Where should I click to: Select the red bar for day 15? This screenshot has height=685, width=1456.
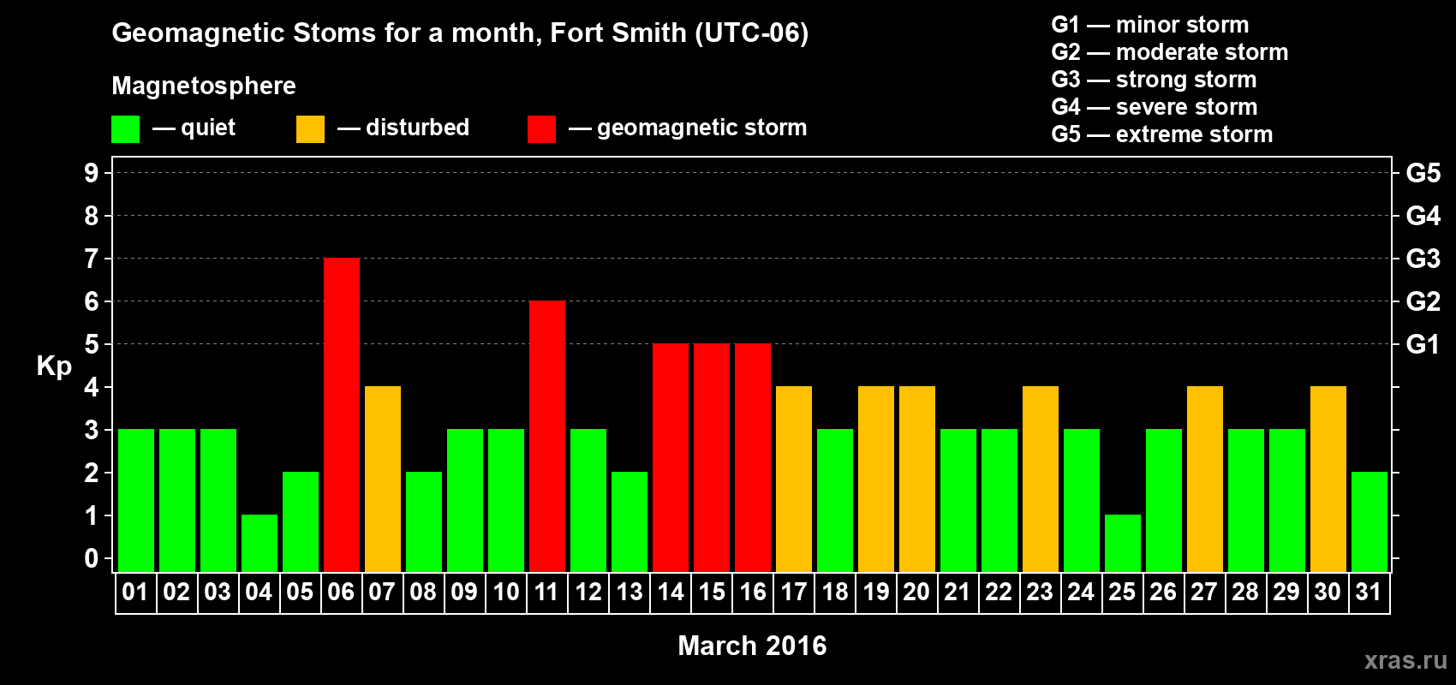pyautogui.click(x=712, y=457)
